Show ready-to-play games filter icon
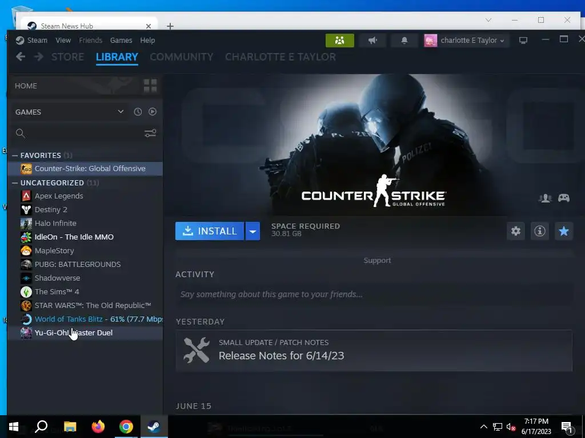Image resolution: width=585 pixels, height=438 pixels. pyautogui.click(x=152, y=112)
